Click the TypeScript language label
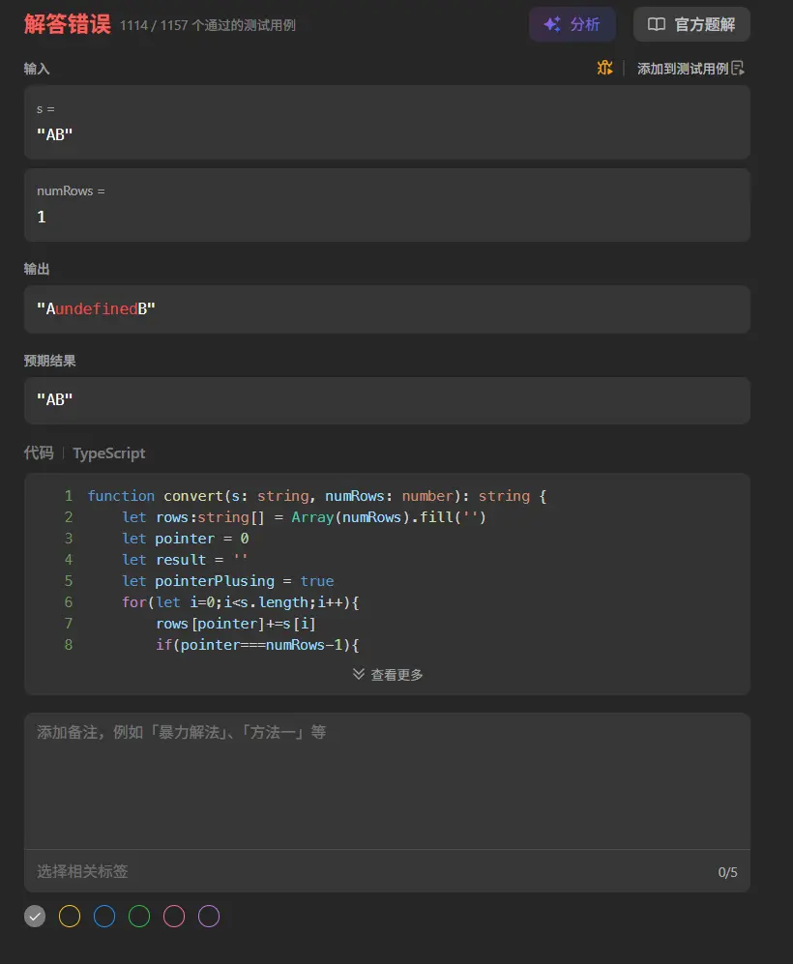793x964 pixels. pos(109,453)
